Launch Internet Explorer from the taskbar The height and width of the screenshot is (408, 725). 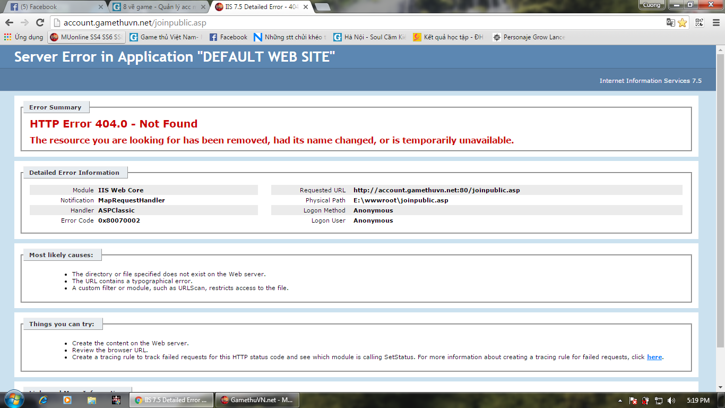[x=44, y=400]
